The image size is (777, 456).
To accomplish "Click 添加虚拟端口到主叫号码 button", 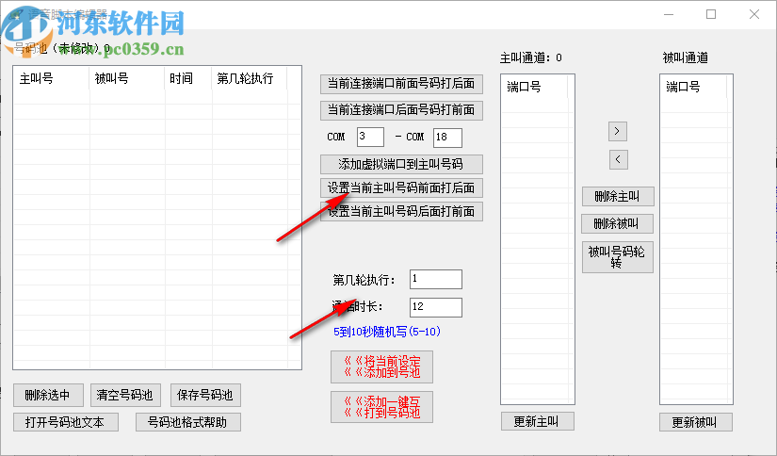I will (401, 165).
